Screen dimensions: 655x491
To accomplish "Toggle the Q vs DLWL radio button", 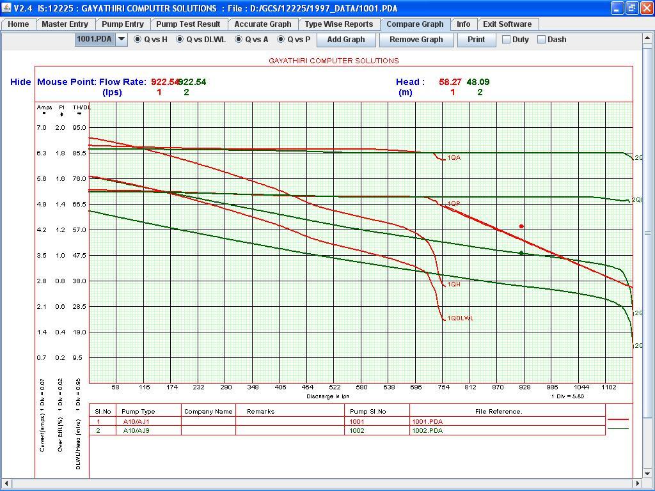I will pos(180,40).
